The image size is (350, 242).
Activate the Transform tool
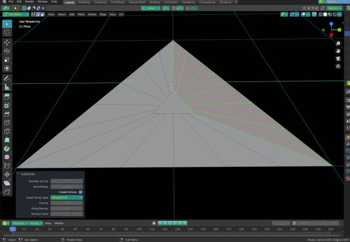tap(7, 68)
